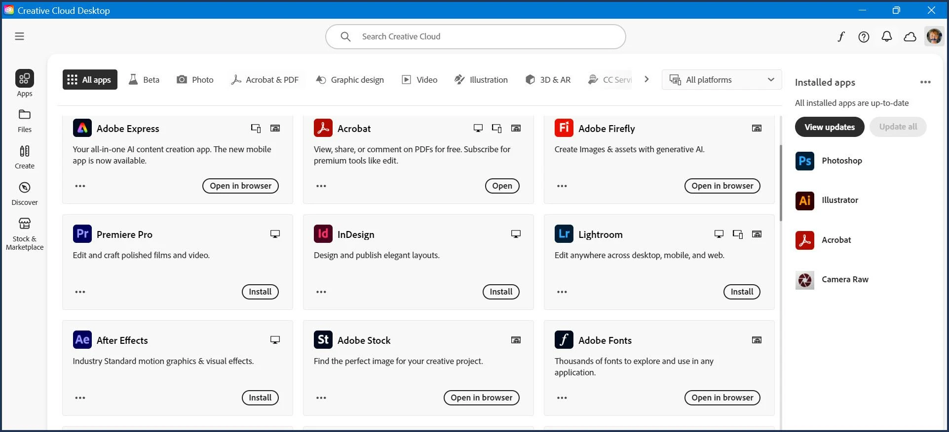
Task: Install InDesign
Action: tap(501, 292)
